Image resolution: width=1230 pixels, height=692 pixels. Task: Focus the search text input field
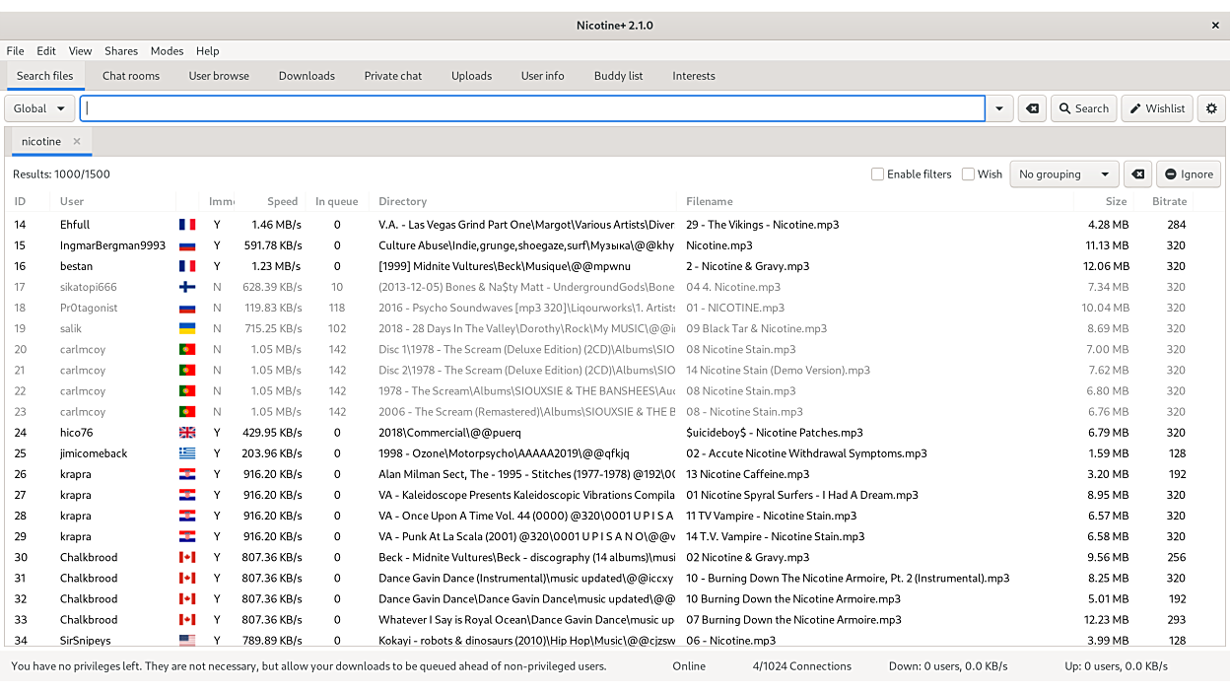(532, 108)
